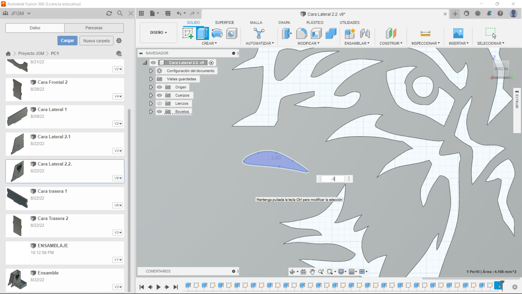The width and height of the screenshot is (522, 294).
Task: Show the hidden Lienzos folder
Action: [159, 103]
